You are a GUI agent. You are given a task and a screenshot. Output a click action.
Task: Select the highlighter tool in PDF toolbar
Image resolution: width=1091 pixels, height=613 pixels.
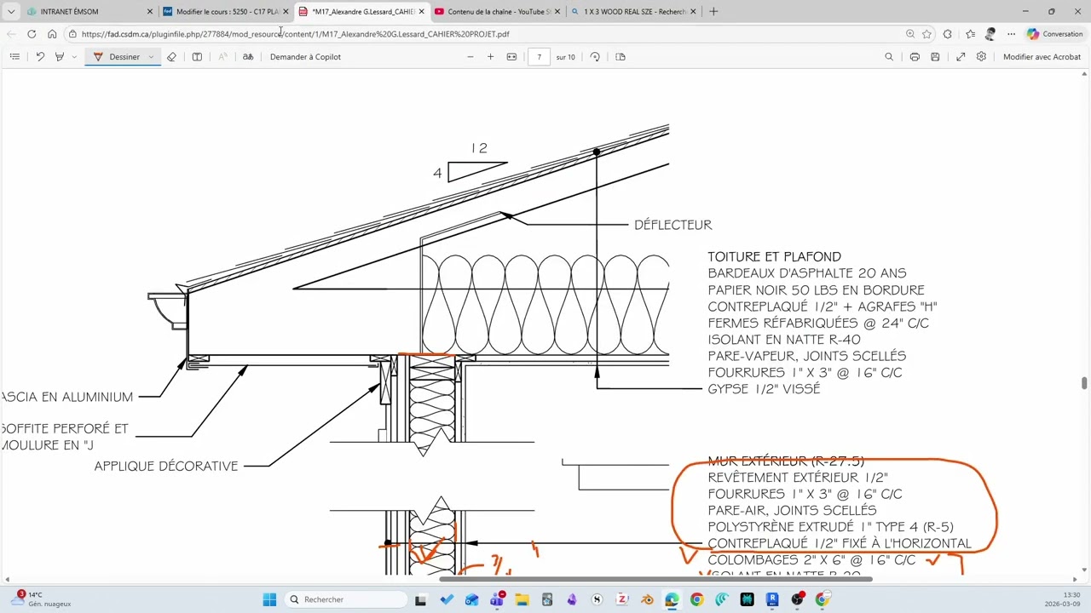click(59, 57)
